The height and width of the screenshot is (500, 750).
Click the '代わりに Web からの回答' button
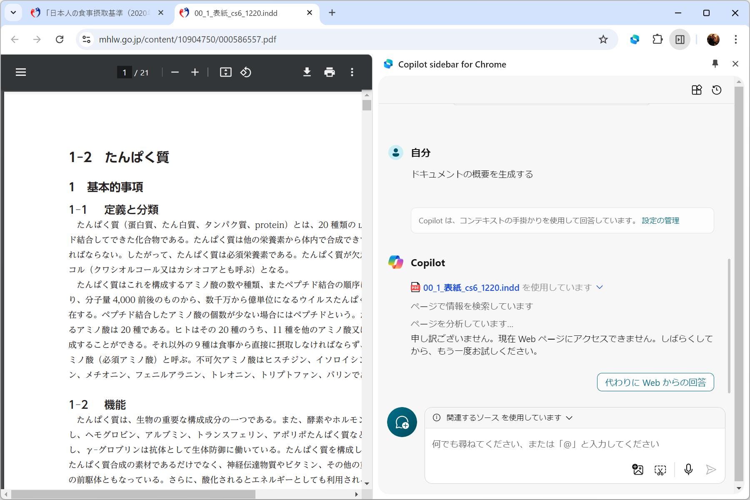(655, 382)
